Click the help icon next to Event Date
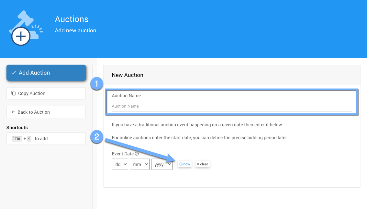 [137, 154]
